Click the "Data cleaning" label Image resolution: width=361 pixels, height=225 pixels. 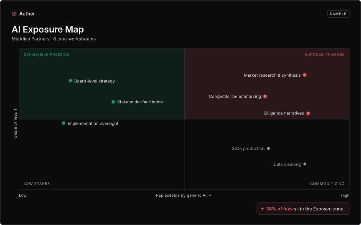[287, 165]
